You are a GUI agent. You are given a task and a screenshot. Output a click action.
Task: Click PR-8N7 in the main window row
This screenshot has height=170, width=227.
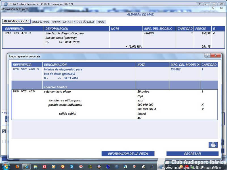pyautogui.click(x=149, y=33)
